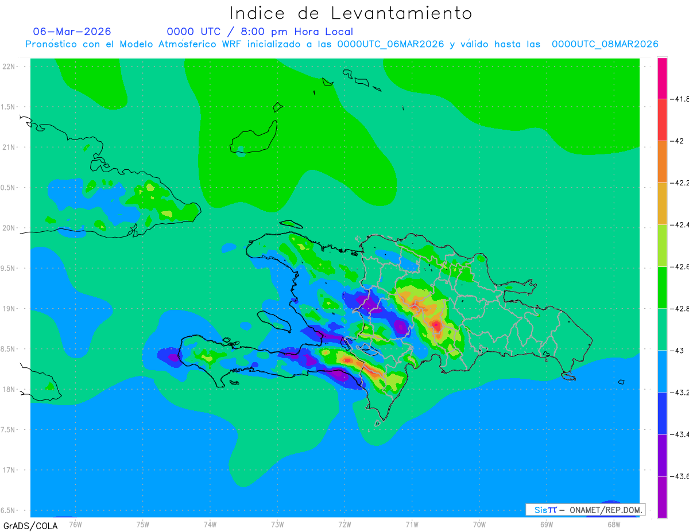Pick the violet swatch below -43.6
689x532 pixels.
tap(662, 496)
